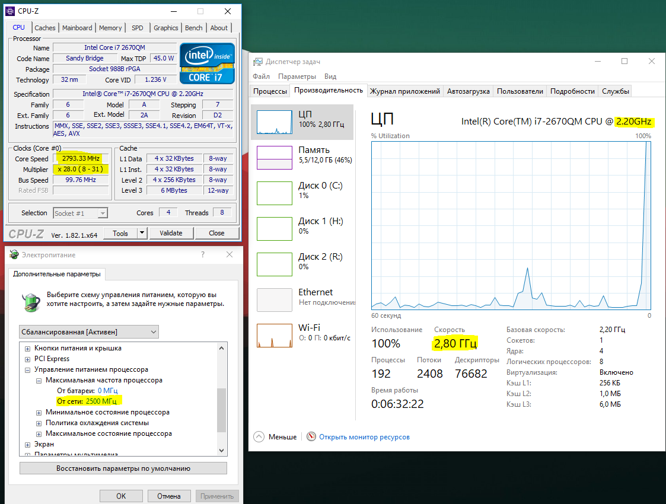Click Отмена in power options dialog
This screenshot has height=504, width=666.
(169, 496)
